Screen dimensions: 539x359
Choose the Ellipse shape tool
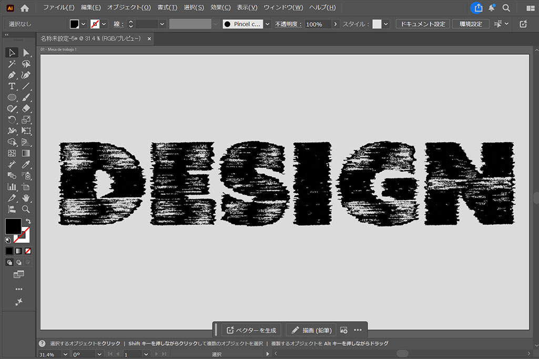click(12, 97)
